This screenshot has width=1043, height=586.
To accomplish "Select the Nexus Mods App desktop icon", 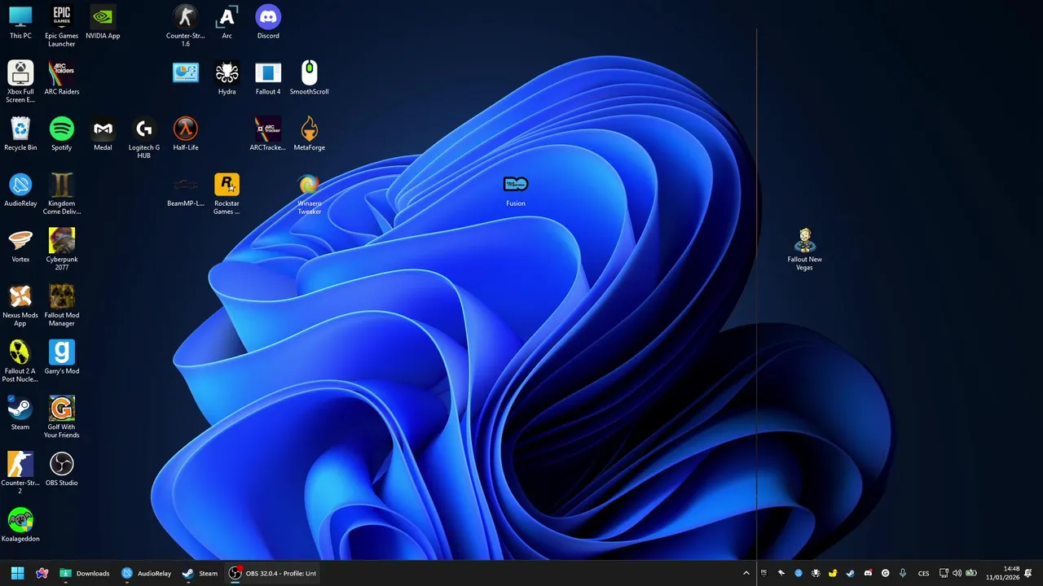I will click(20, 305).
